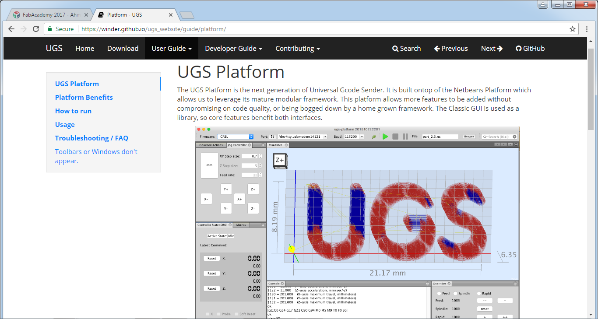The image size is (598, 319).
Task: Jump to How to run section
Action: click(x=74, y=111)
